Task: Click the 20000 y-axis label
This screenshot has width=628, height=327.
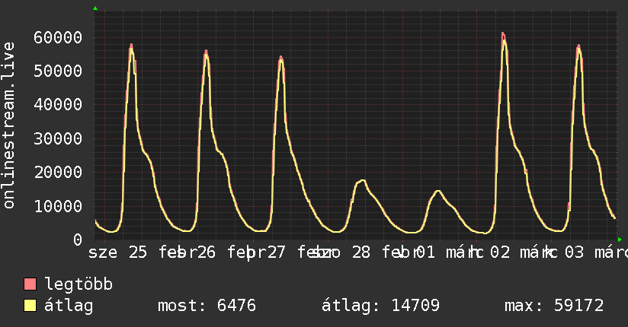Action: 58,173
